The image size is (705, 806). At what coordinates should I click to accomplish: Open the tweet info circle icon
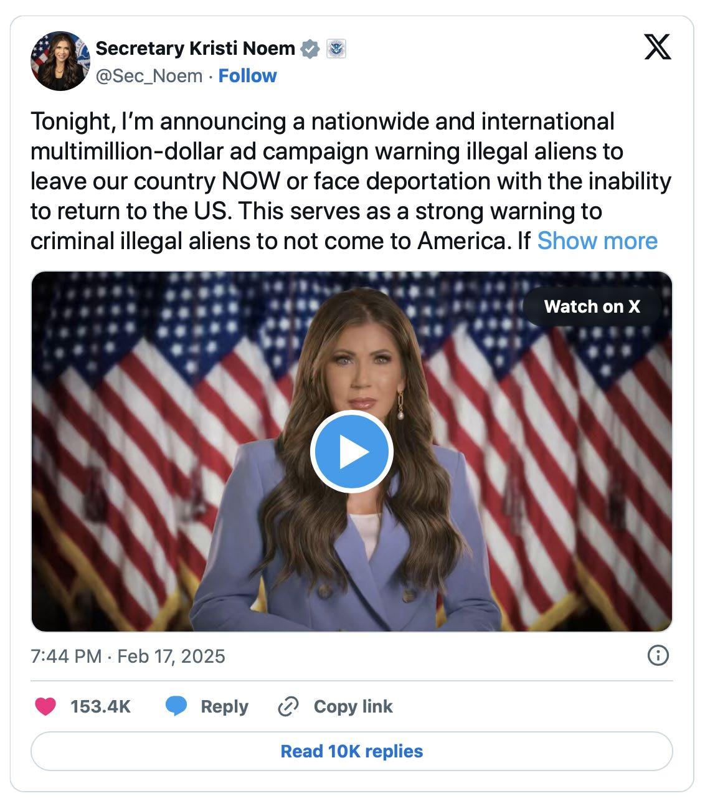[x=658, y=655]
